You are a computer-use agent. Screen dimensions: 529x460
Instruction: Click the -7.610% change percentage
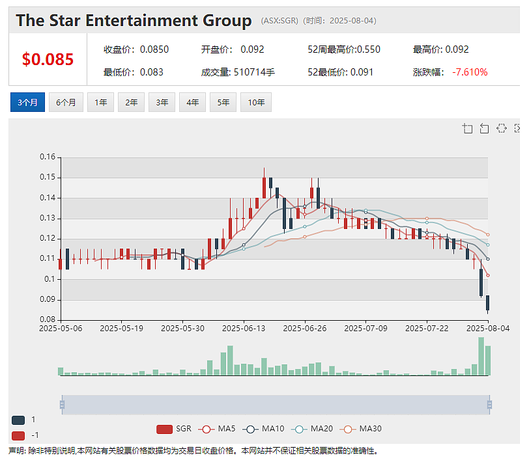pyautogui.click(x=470, y=72)
